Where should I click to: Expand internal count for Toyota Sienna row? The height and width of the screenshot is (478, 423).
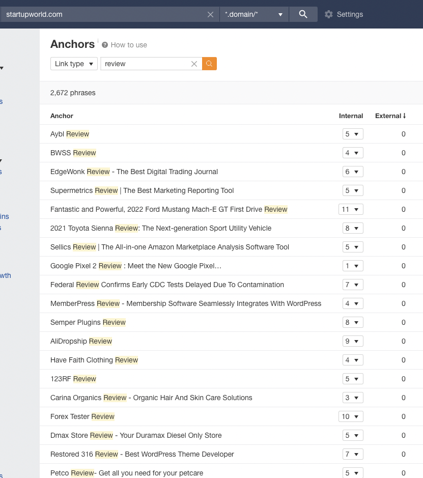click(x=353, y=229)
